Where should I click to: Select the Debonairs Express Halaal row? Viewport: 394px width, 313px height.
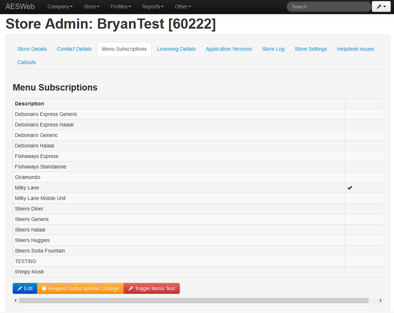tap(198, 125)
